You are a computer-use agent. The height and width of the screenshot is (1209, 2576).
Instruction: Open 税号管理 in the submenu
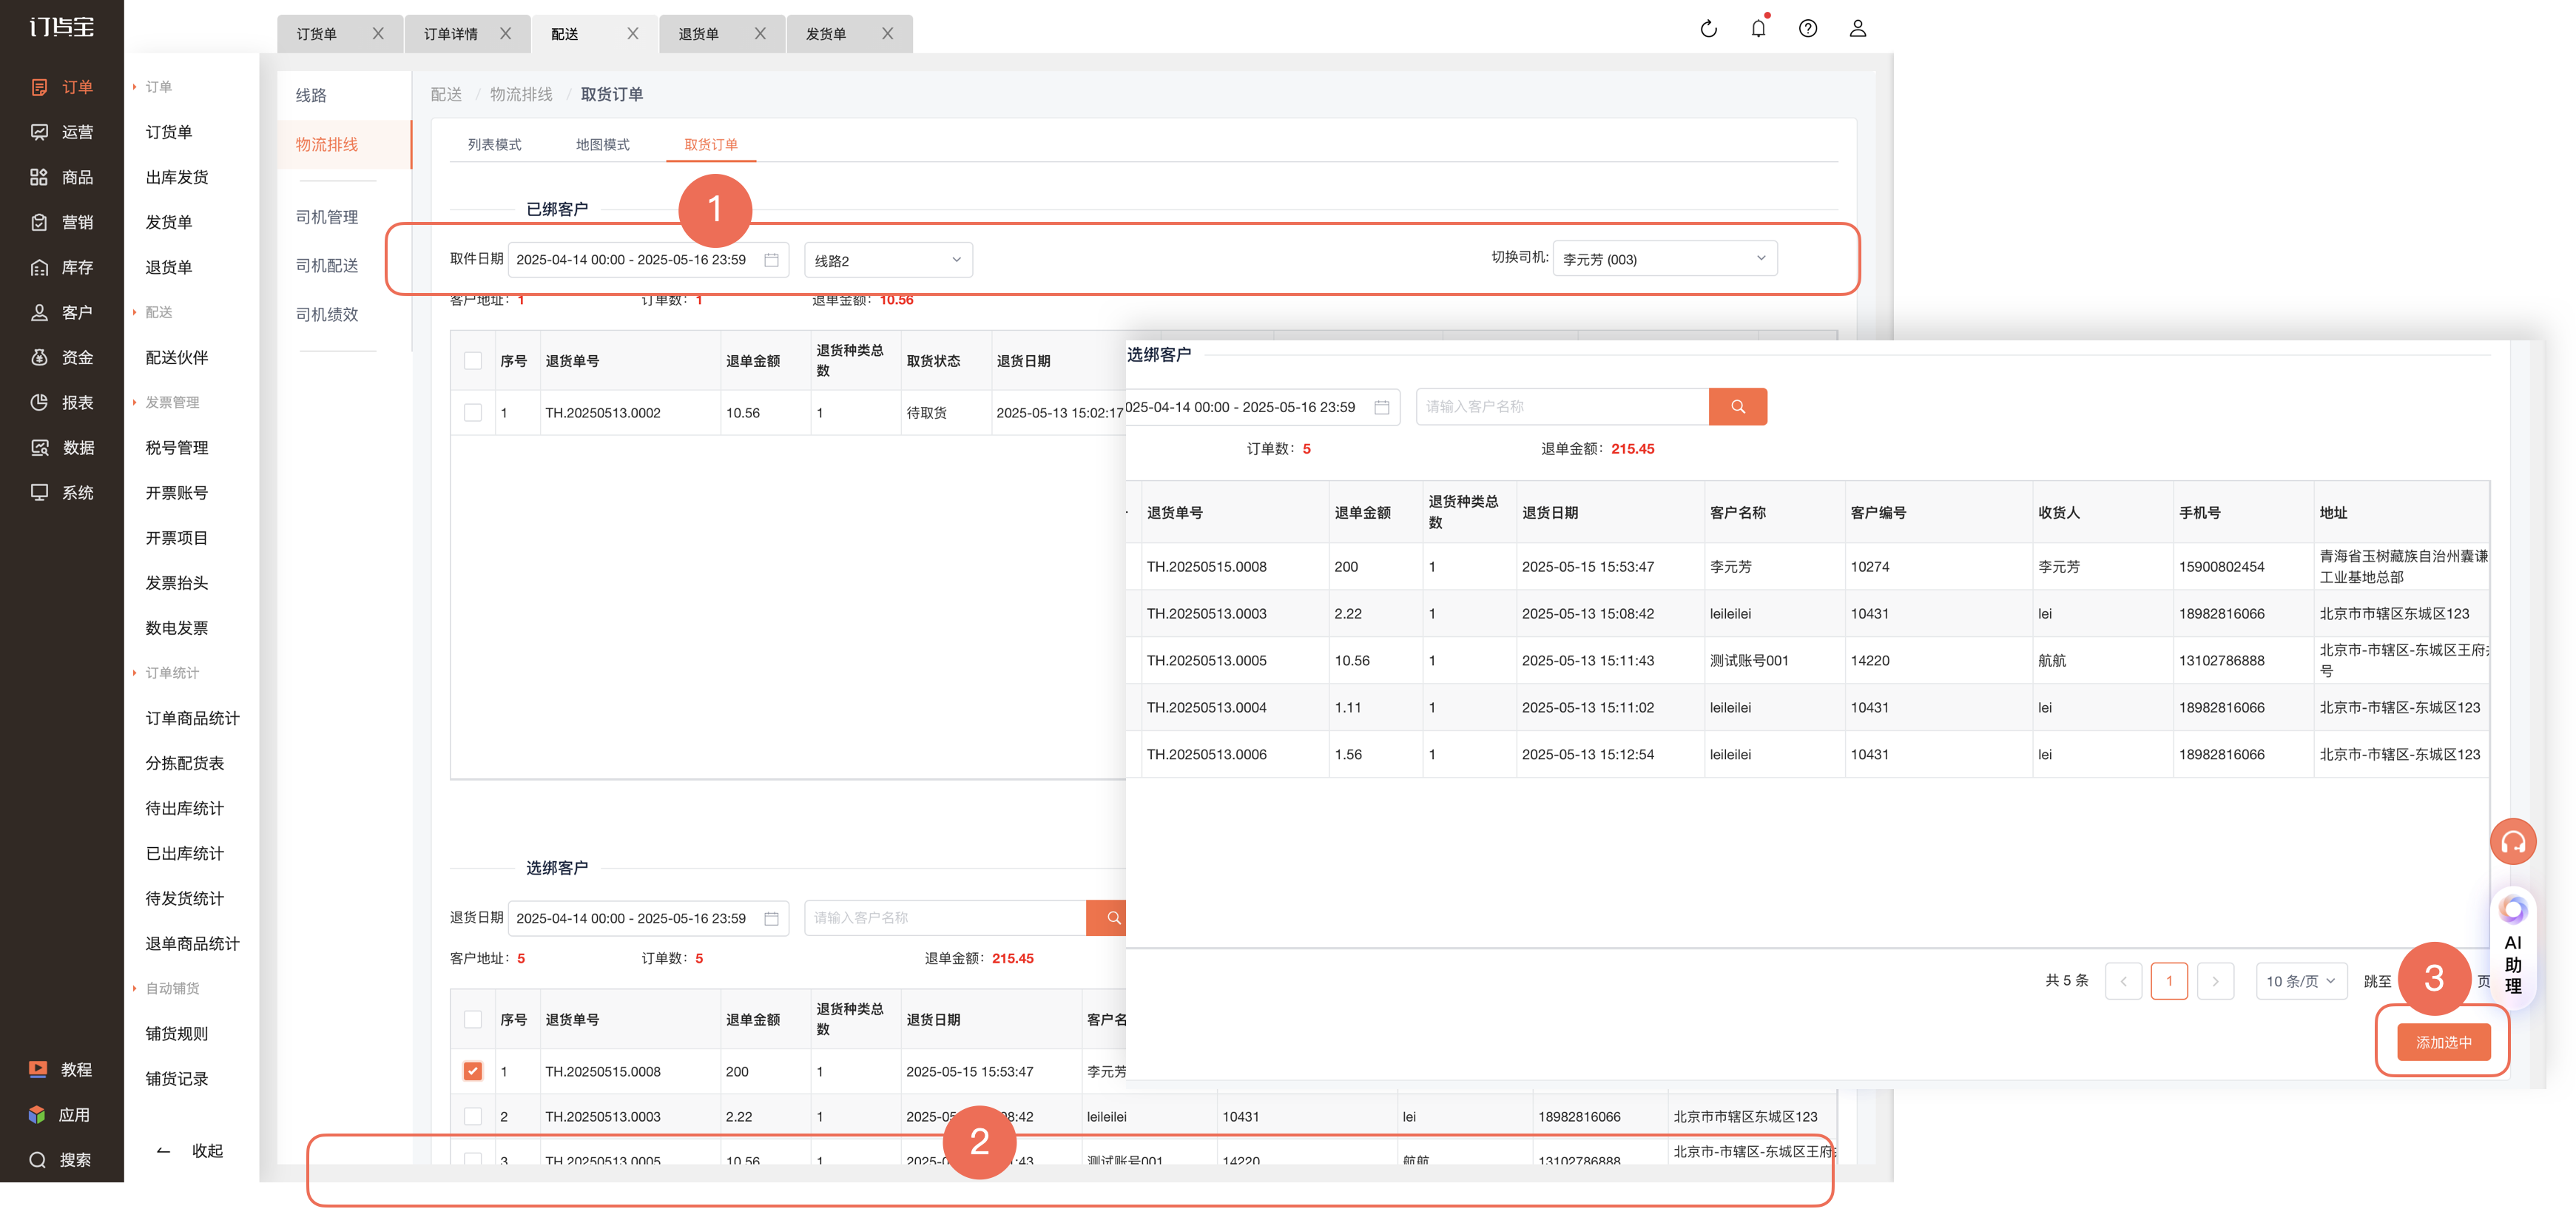176,447
